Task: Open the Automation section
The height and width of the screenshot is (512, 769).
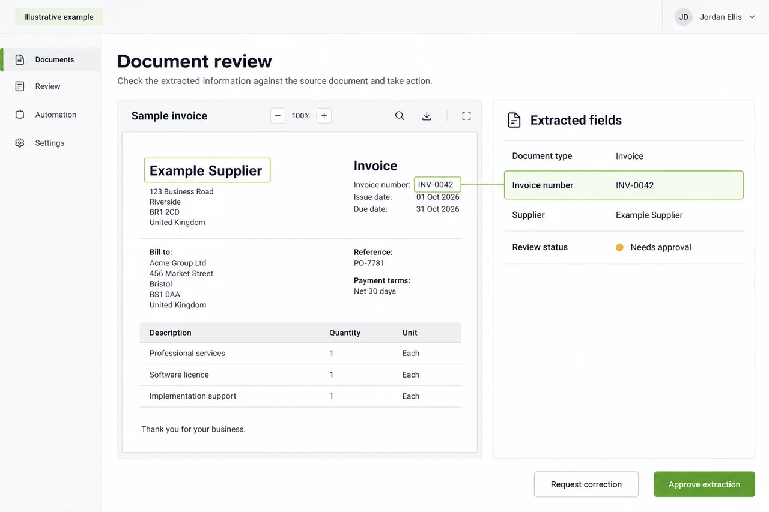Action: coord(52,115)
